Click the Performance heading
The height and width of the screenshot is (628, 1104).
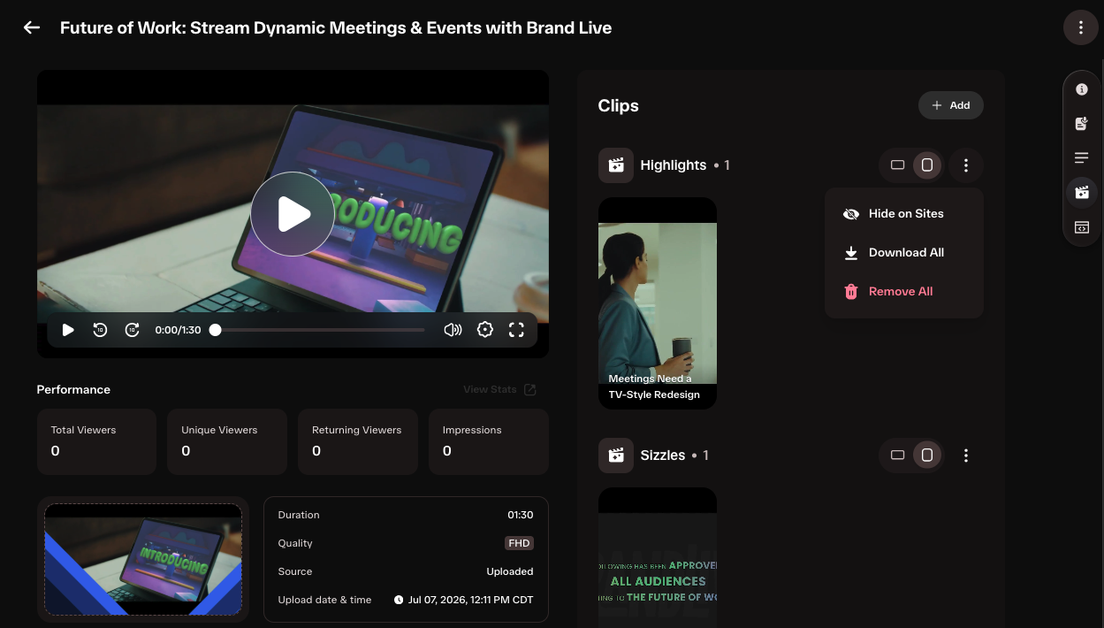(73, 389)
